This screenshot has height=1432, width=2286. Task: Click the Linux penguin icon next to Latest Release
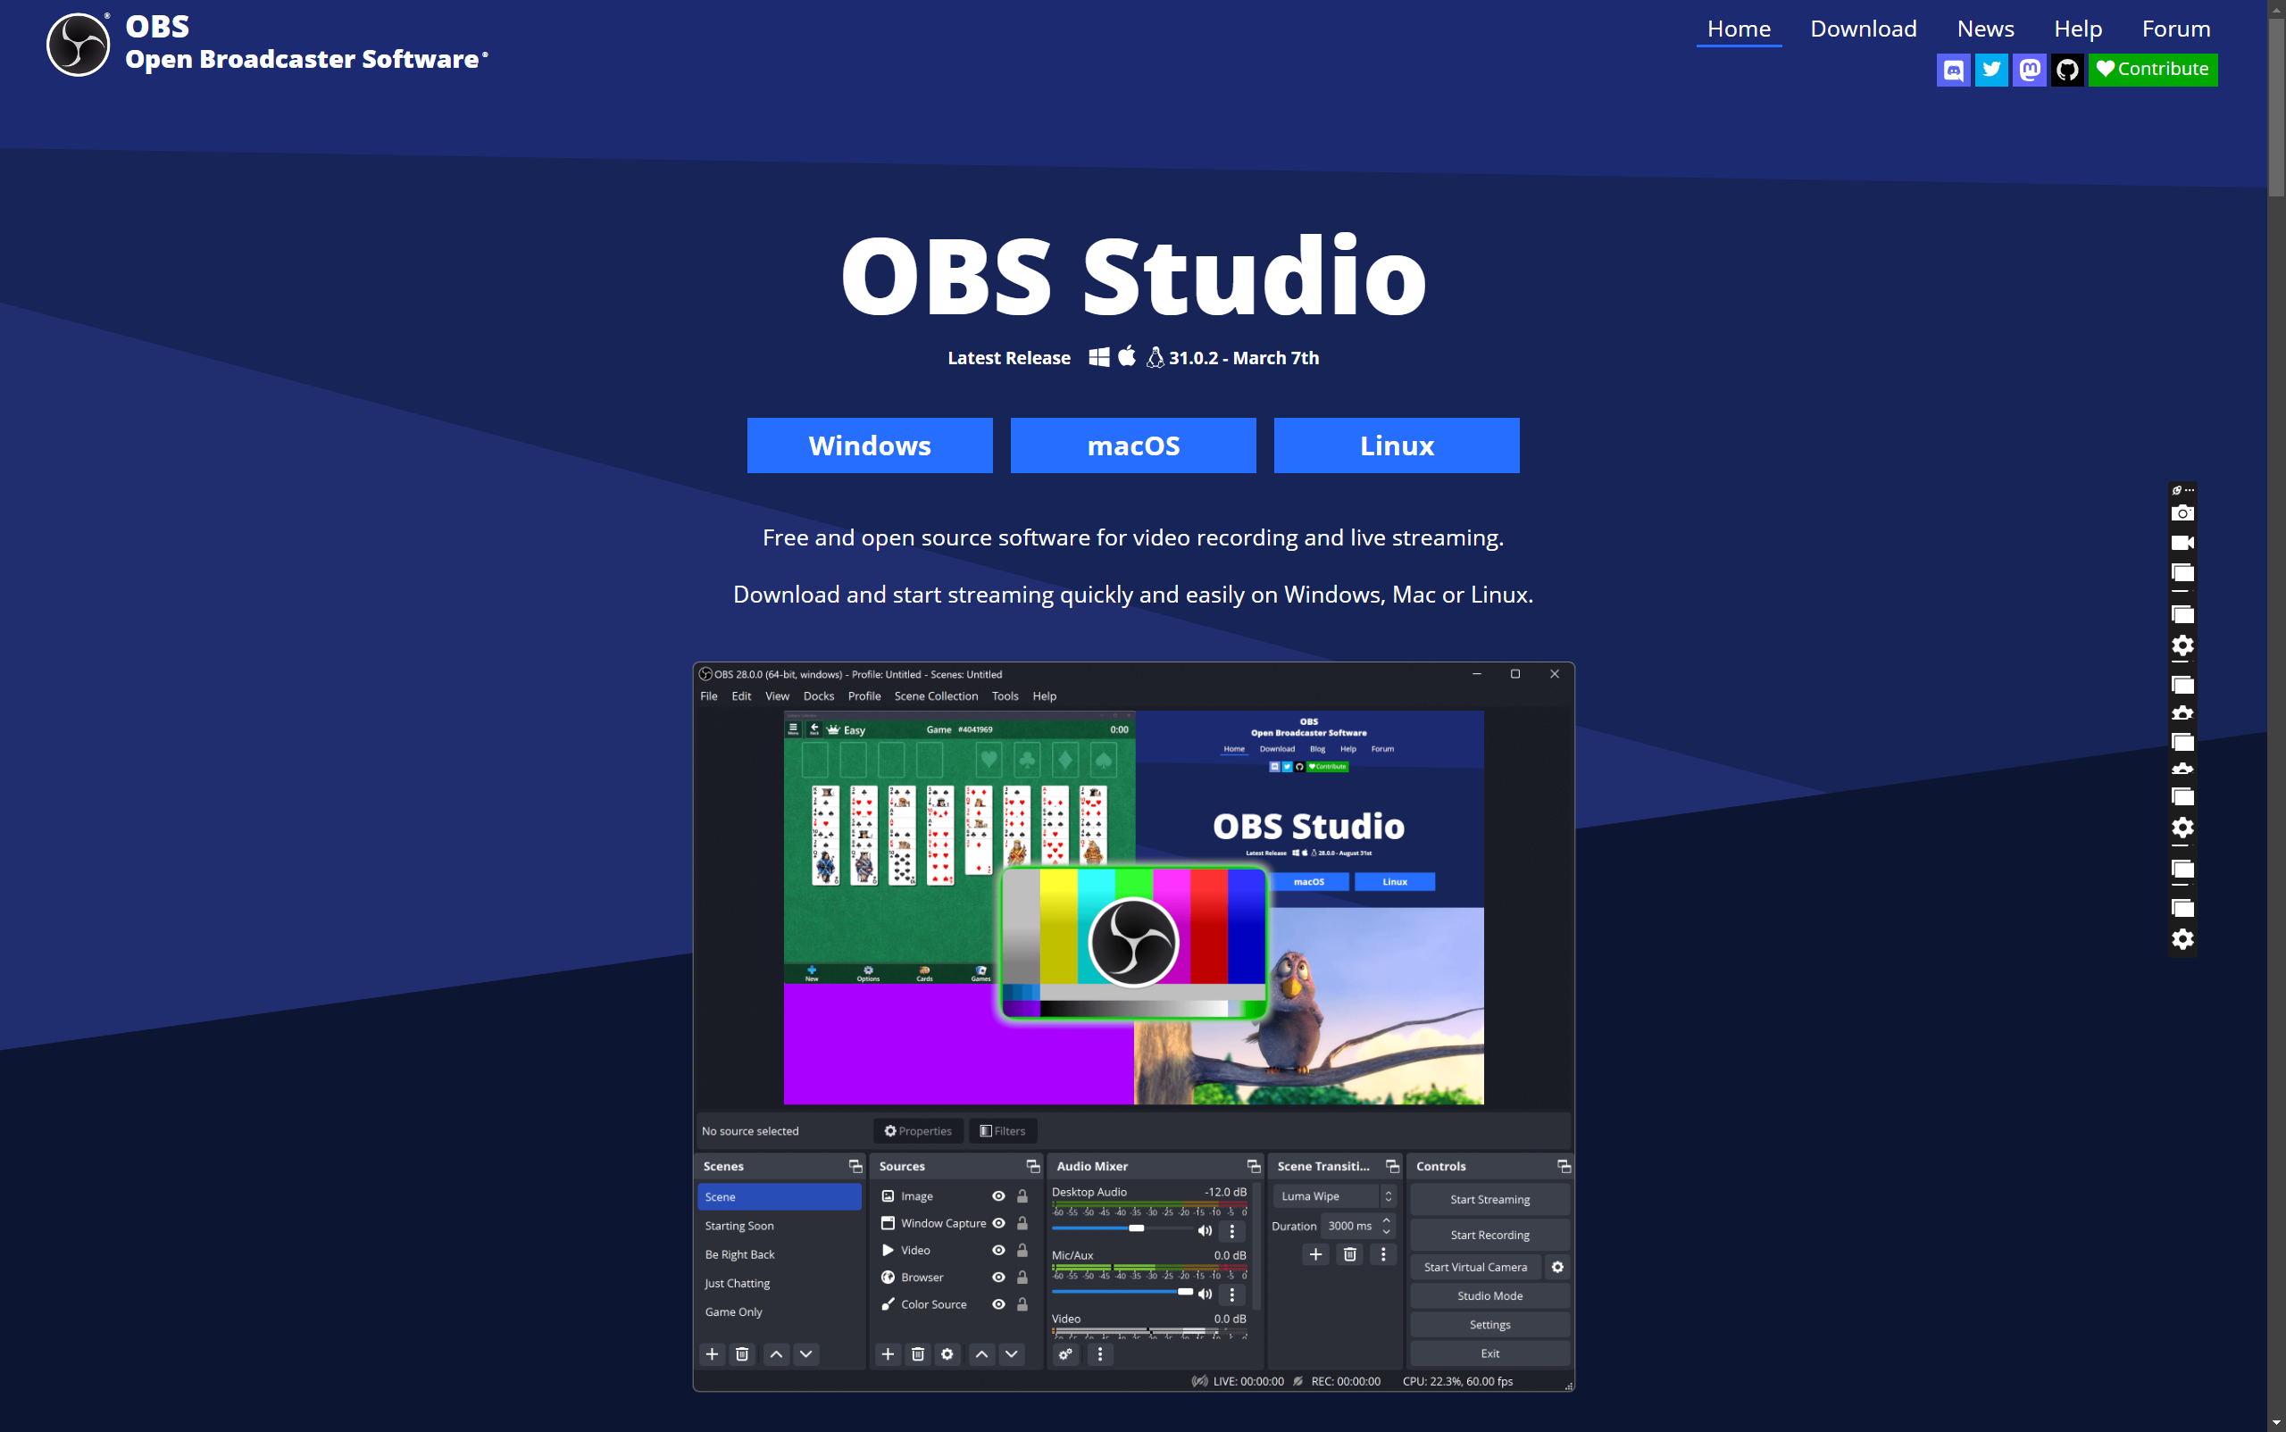[x=1155, y=358]
